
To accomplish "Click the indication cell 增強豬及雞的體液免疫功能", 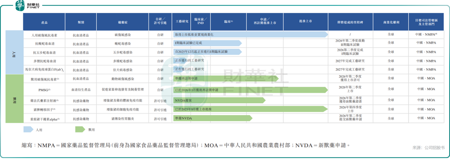I will click(122, 101).
